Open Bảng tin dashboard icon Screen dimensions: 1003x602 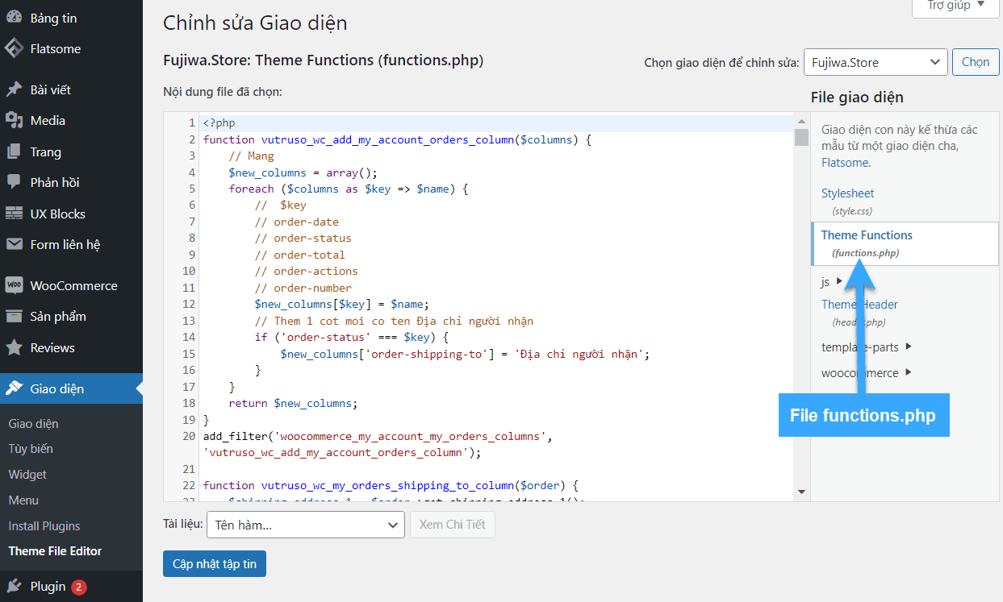(x=15, y=17)
